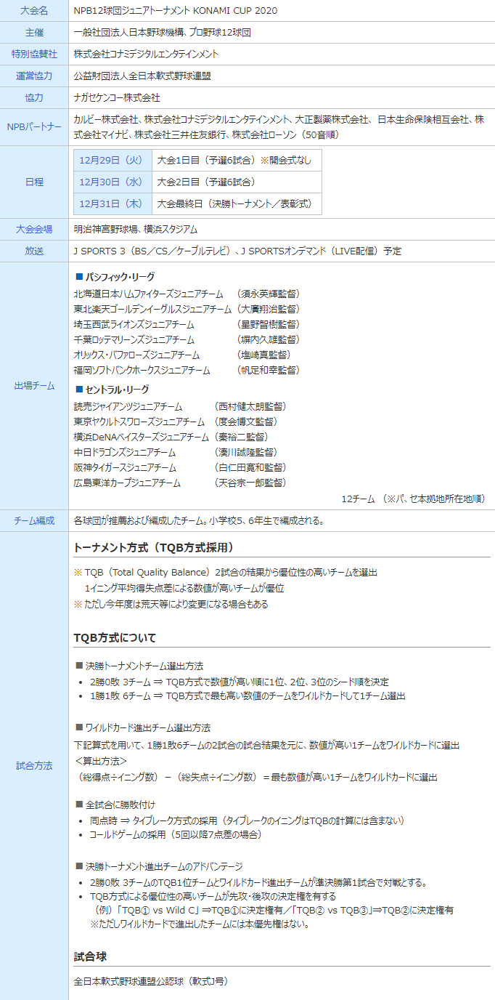The width and height of the screenshot is (495, 1000).
Task: Click the 主催 row header
Action: coord(34,33)
